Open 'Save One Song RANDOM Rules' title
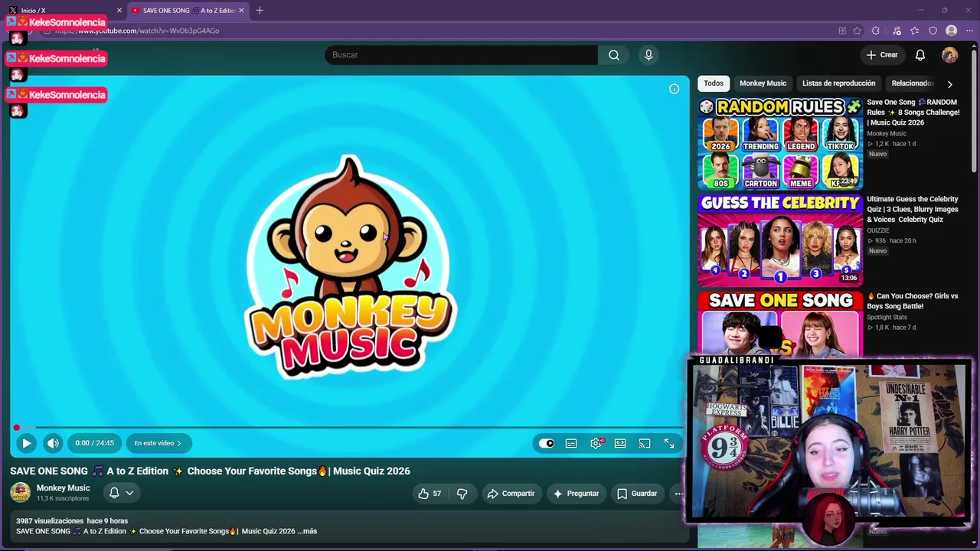980x551 pixels. pyautogui.click(x=913, y=112)
